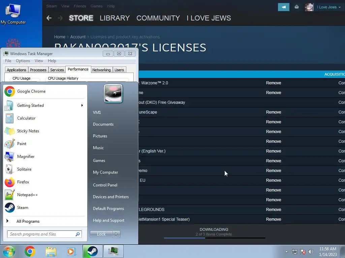Open Windows Media Player taskbar icon
Screen dimensions: 345x258
tap(71, 251)
